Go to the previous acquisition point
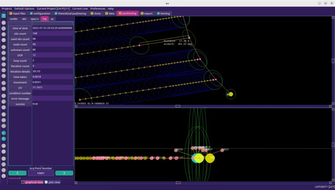 point(17,173)
